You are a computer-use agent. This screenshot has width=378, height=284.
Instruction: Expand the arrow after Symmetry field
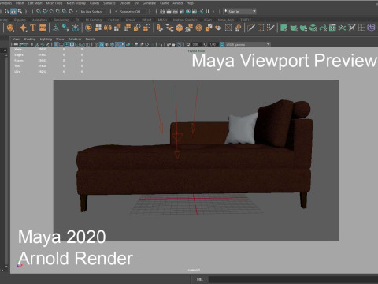pos(150,12)
